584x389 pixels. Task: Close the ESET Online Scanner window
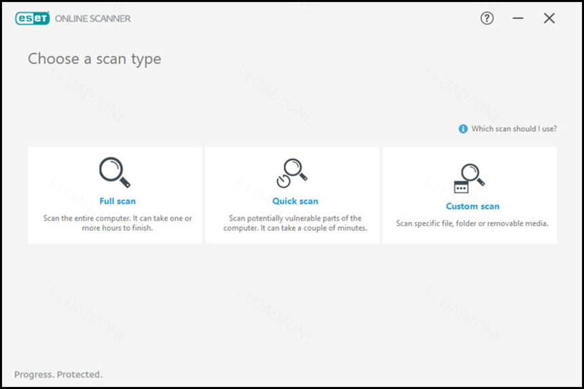pyautogui.click(x=549, y=18)
